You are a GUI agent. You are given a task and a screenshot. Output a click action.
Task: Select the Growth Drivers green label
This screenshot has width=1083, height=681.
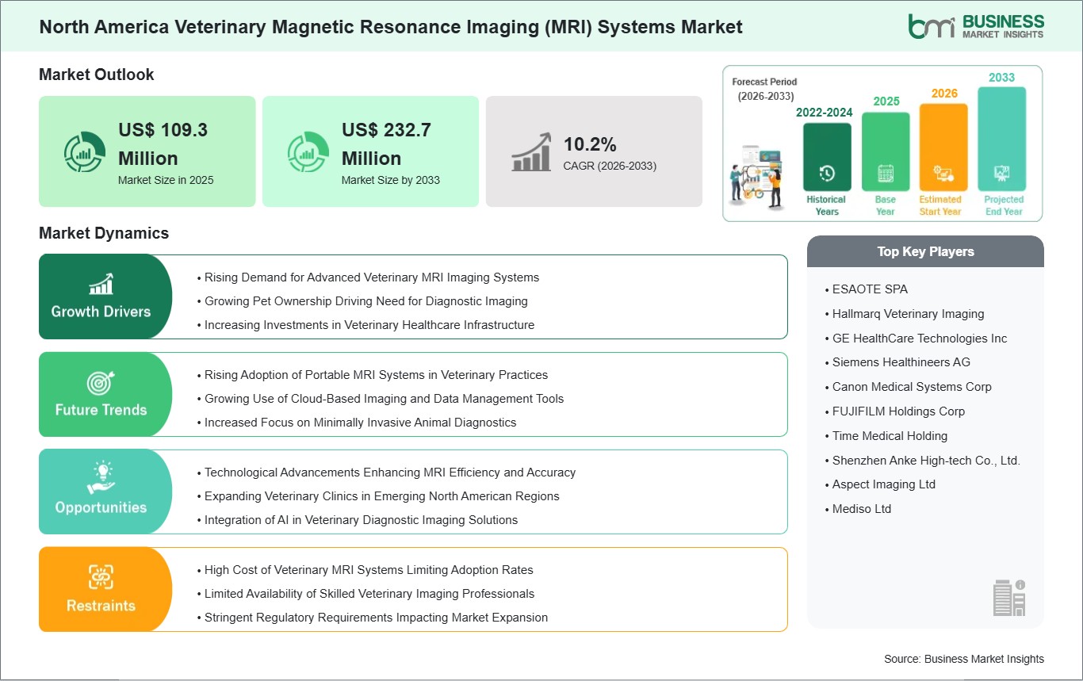[x=105, y=297]
